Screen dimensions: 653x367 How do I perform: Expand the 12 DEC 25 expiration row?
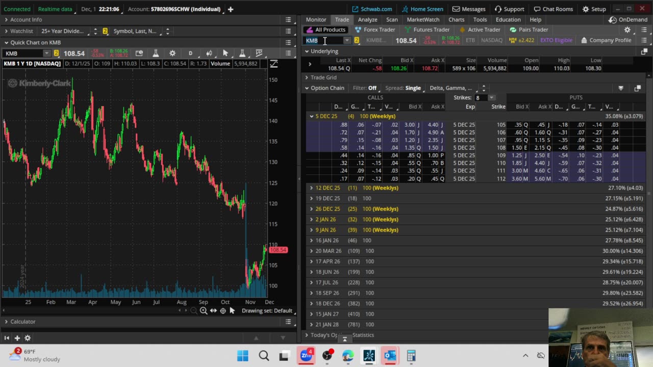312,188
